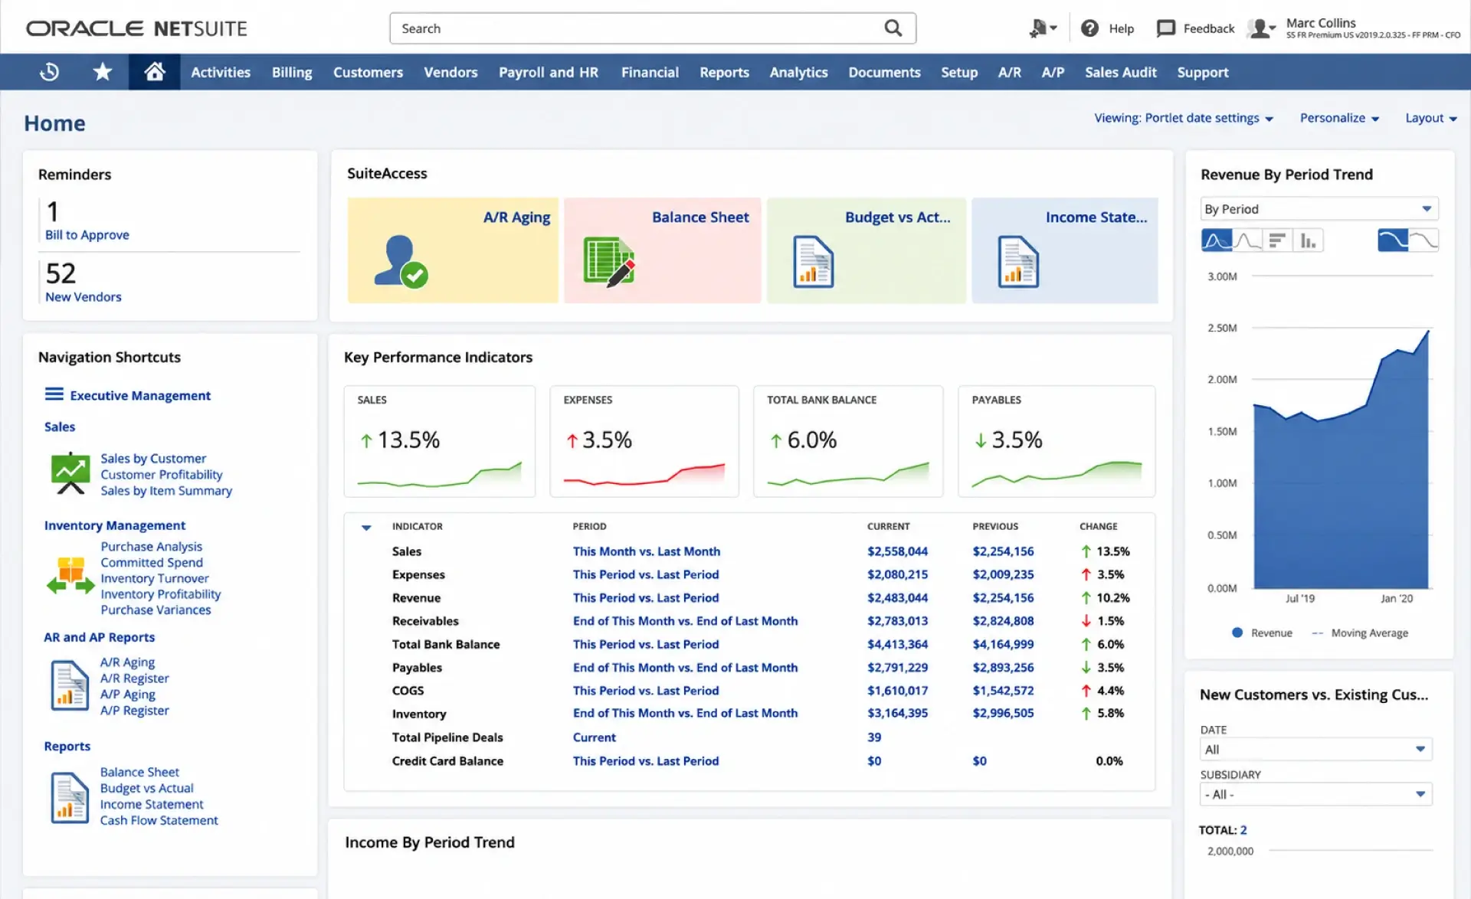Click the SALES 13.5% KPI card
This screenshot has width=1471, height=899.
pyautogui.click(x=439, y=442)
